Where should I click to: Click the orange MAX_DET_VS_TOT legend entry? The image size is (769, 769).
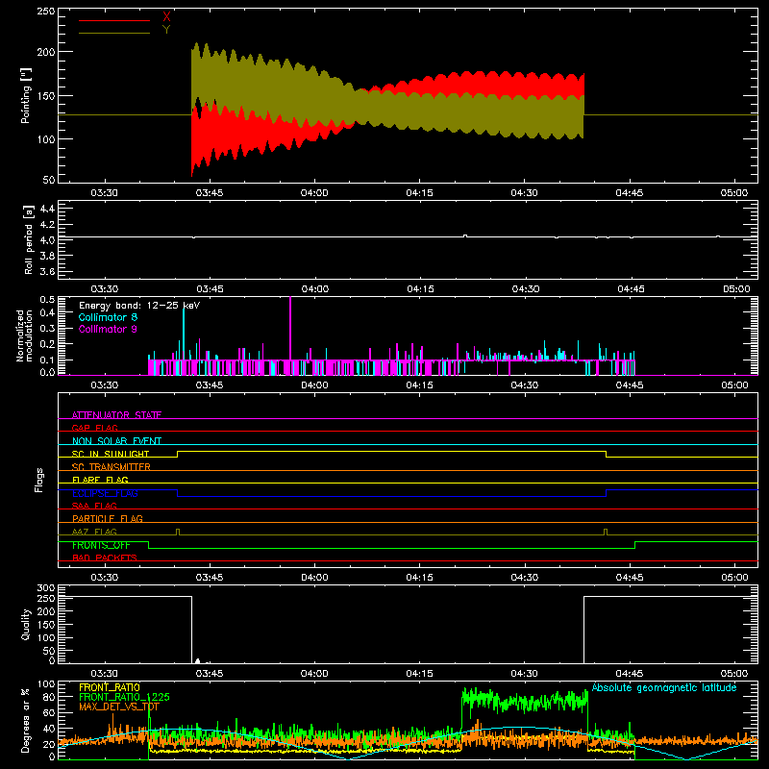point(119,707)
